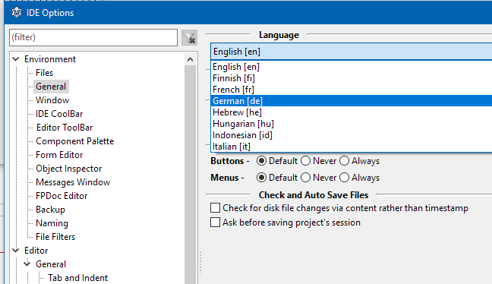Click the clear filter funnel icon

tap(190, 38)
